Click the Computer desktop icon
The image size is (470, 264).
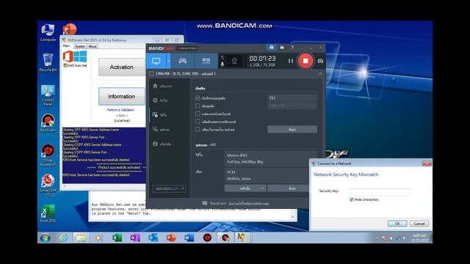tap(48, 32)
